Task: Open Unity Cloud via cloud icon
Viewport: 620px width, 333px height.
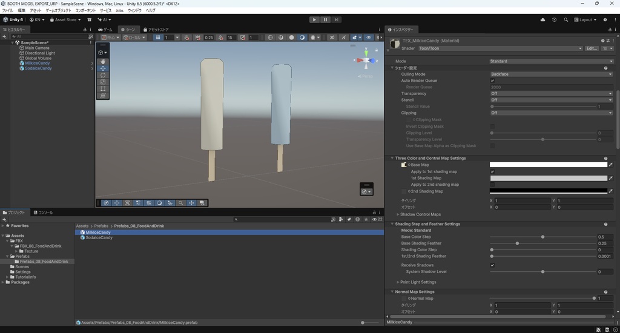Action: pos(542,19)
